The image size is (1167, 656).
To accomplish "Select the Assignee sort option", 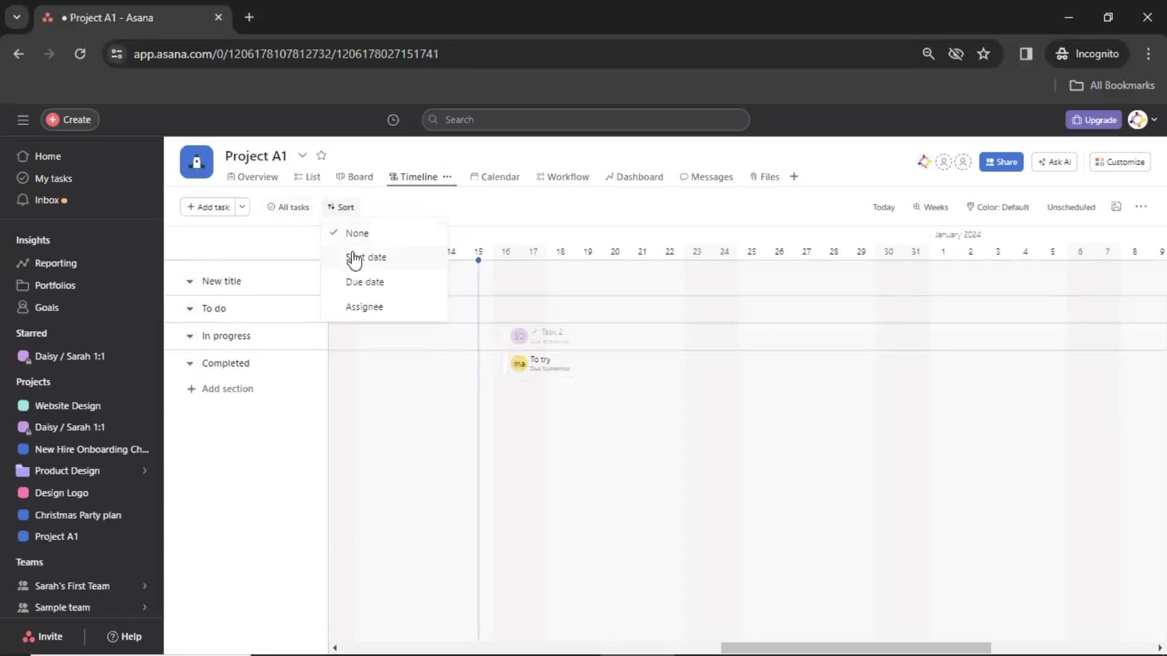I will pyautogui.click(x=364, y=306).
